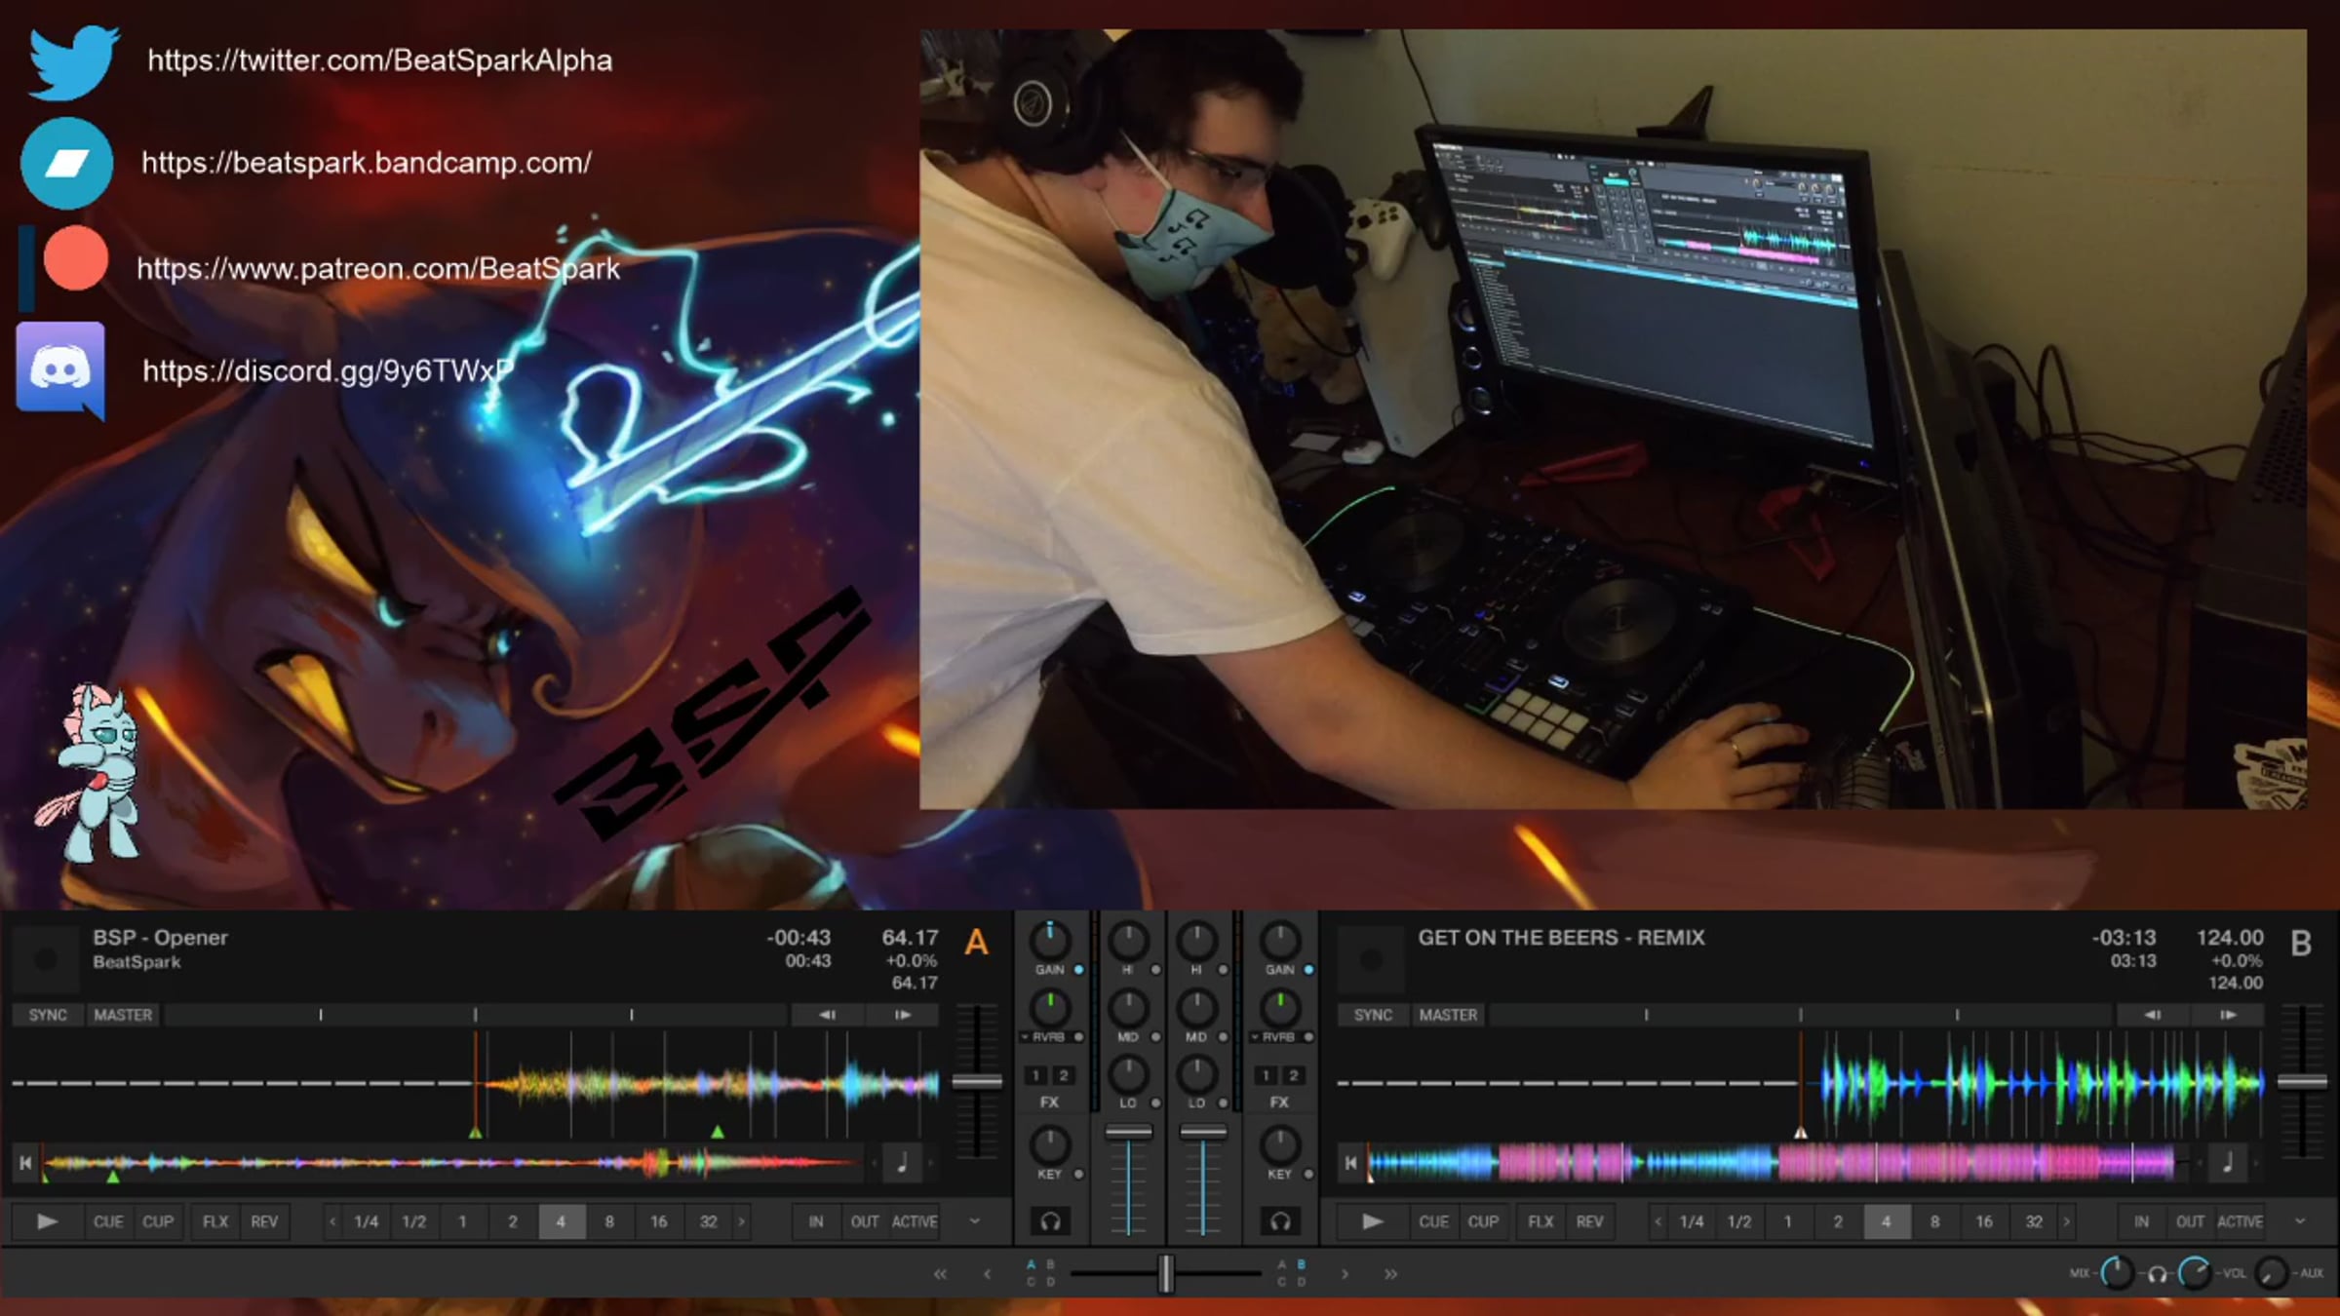
Task: Assign FX unit 2 to channel B
Action: (1294, 1075)
